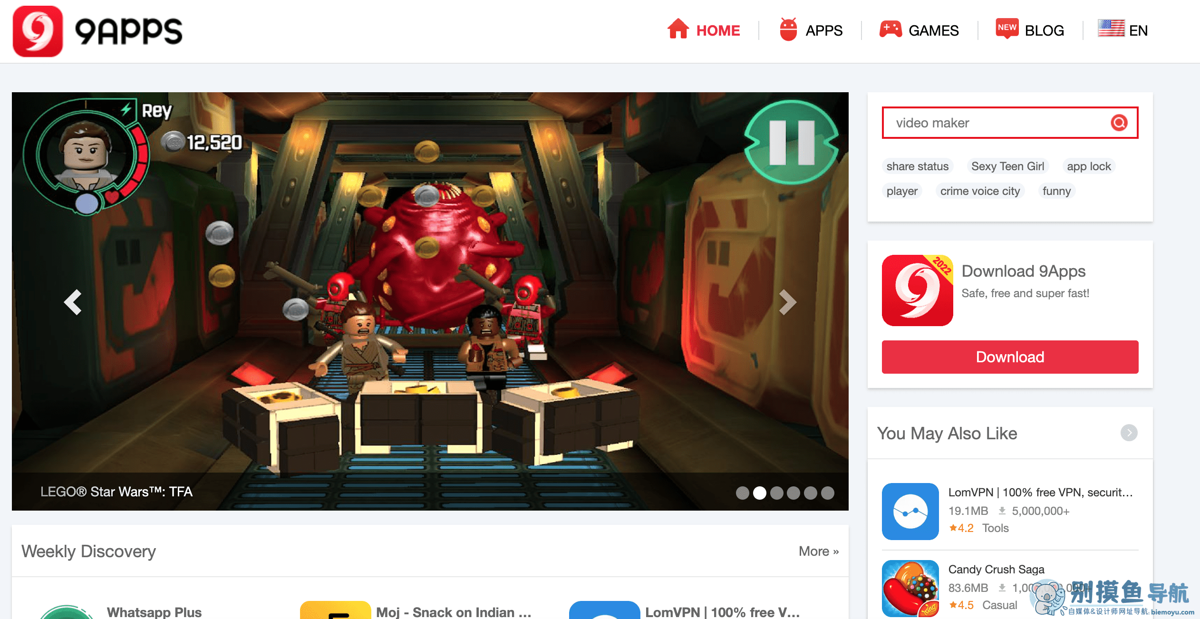The image size is (1200, 619).
Task: Click the Android robot Apps icon
Action: pos(788,29)
